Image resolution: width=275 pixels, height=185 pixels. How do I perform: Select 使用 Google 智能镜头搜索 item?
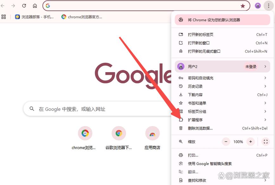pyautogui.click(x=222, y=164)
